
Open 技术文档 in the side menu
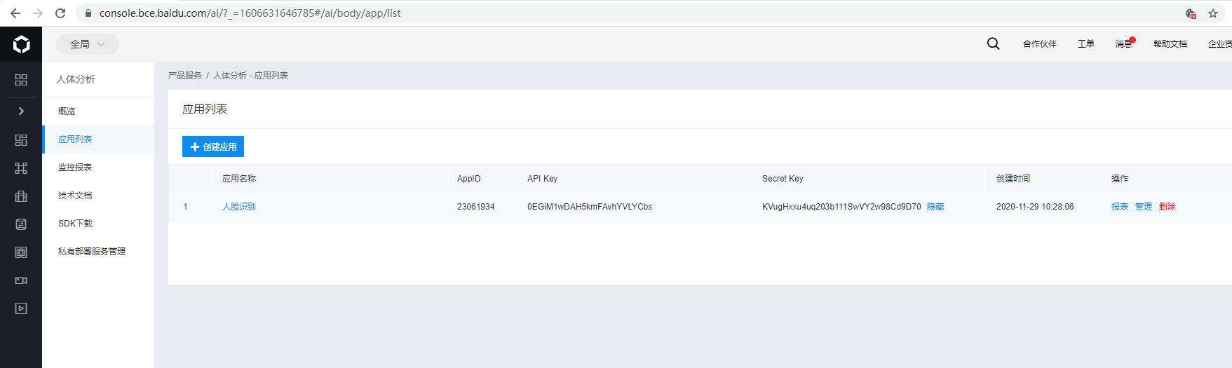pos(98,195)
